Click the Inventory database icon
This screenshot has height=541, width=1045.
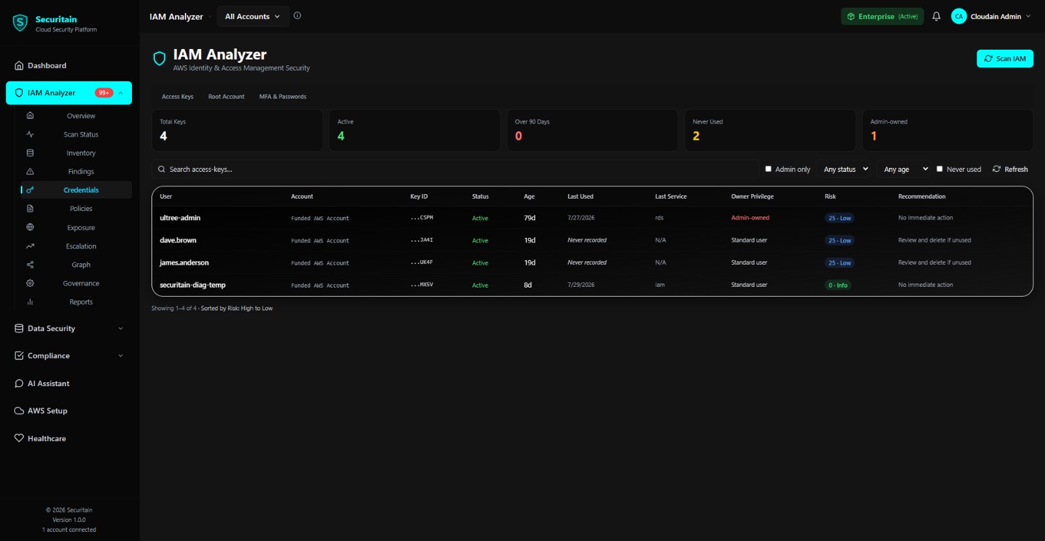[30, 153]
